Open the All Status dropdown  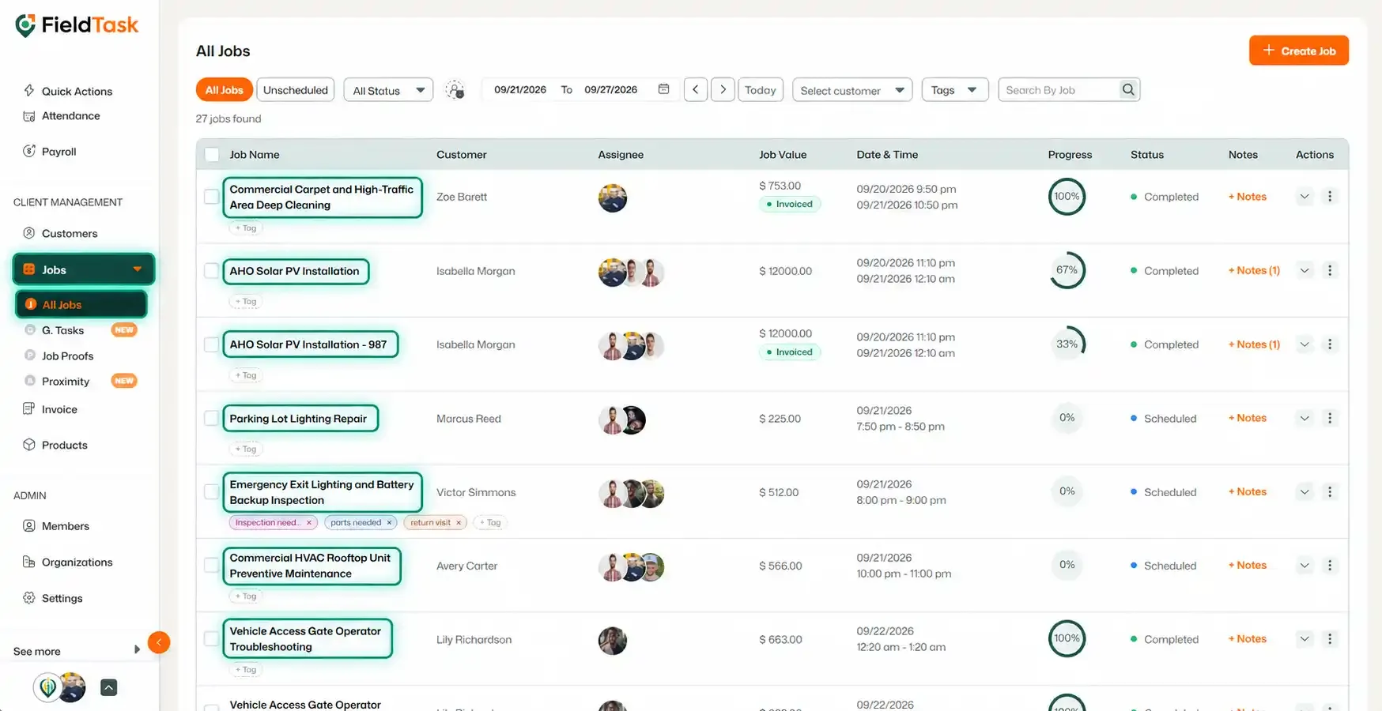(x=388, y=90)
